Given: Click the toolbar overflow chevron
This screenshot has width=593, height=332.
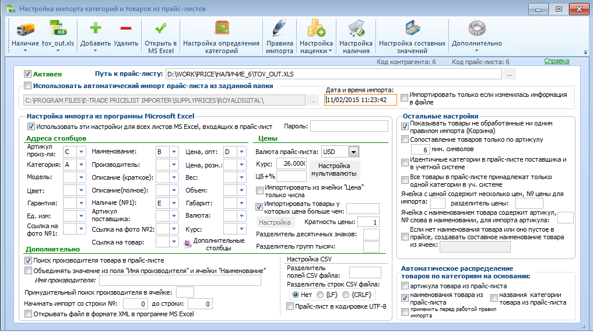Looking at the screenshot, I should 585,53.
